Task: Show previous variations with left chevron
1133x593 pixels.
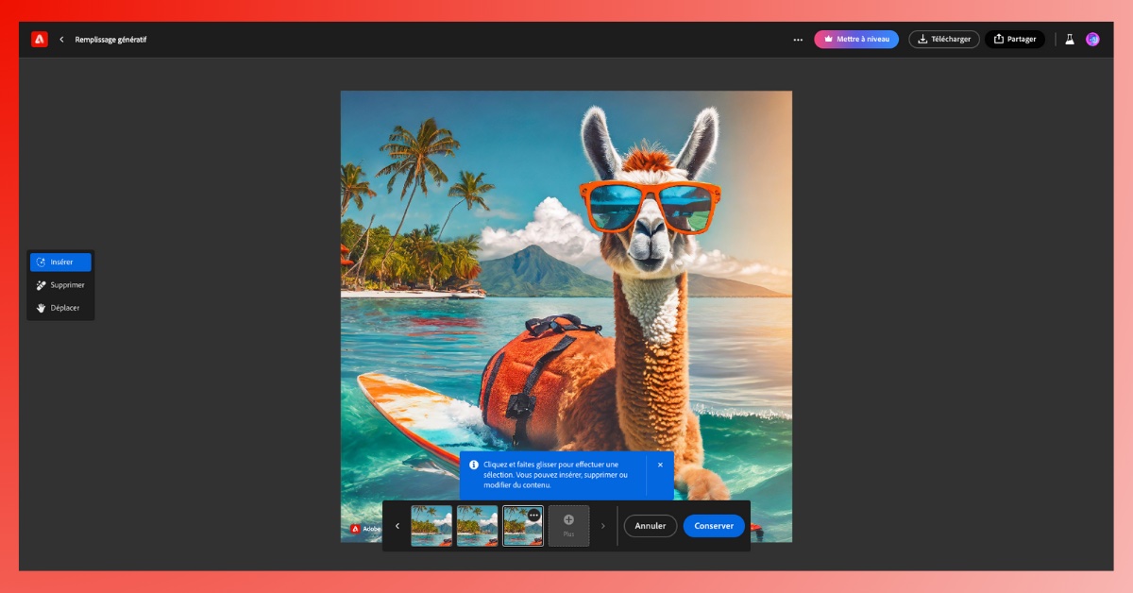Action: tap(397, 526)
